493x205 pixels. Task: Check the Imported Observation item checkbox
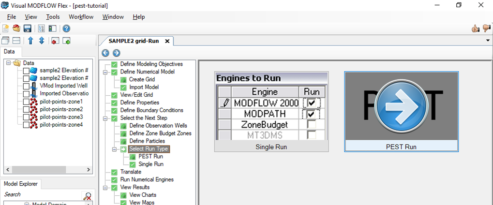pyautogui.click(x=27, y=94)
